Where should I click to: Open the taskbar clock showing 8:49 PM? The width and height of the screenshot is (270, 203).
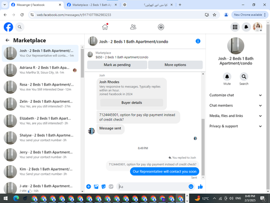pos(250,198)
